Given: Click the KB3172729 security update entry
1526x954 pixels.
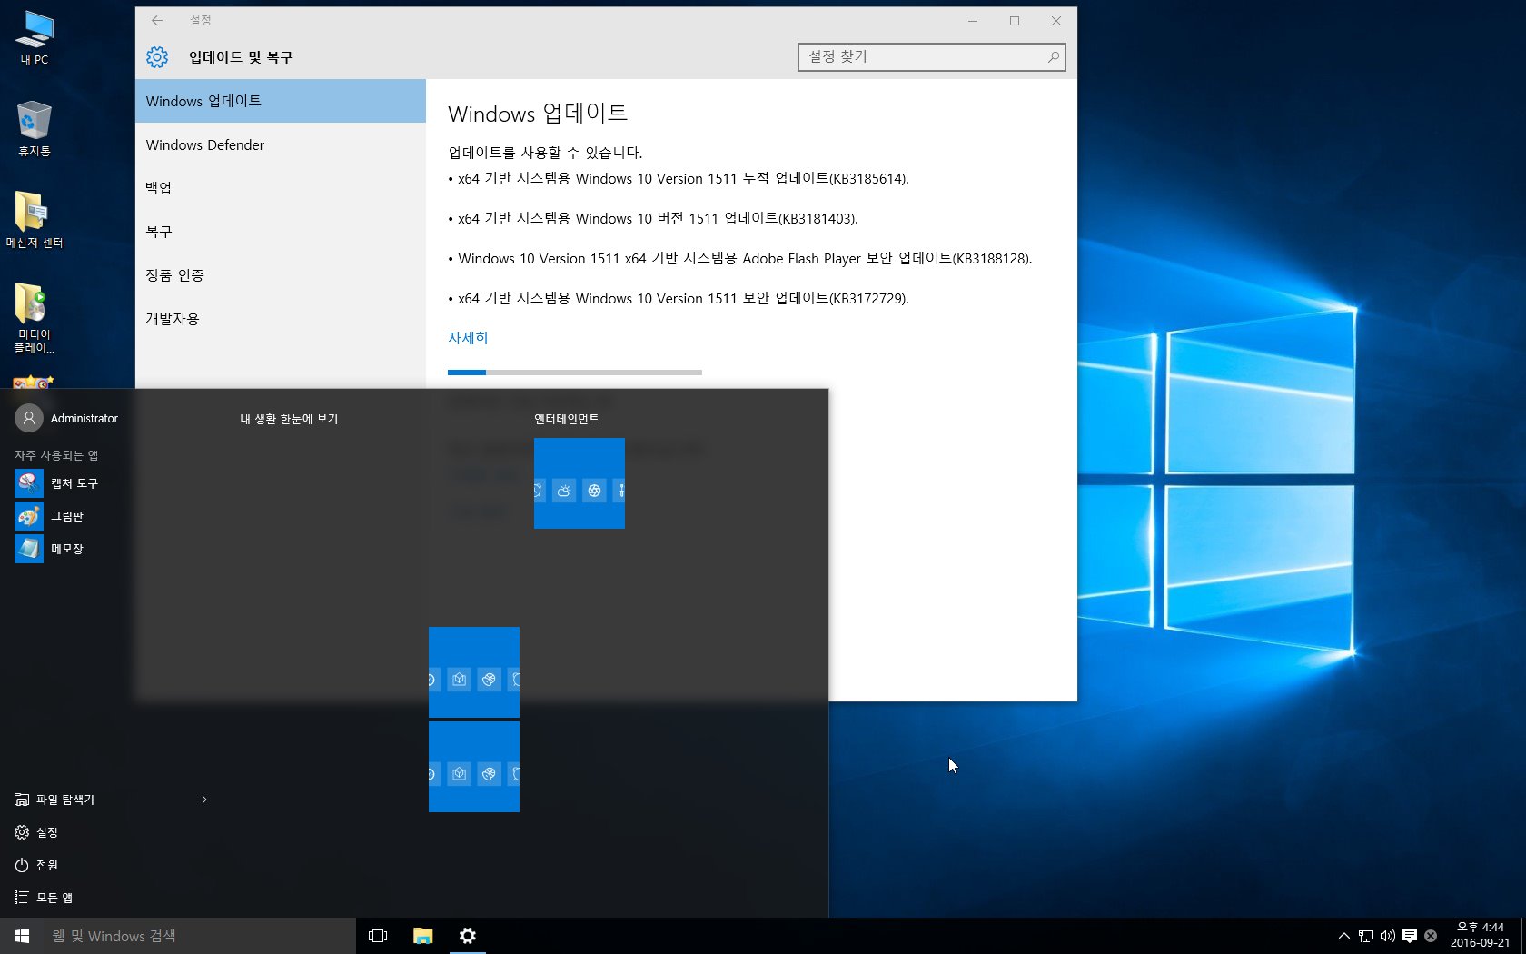Looking at the screenshot, I should [679, 299].
